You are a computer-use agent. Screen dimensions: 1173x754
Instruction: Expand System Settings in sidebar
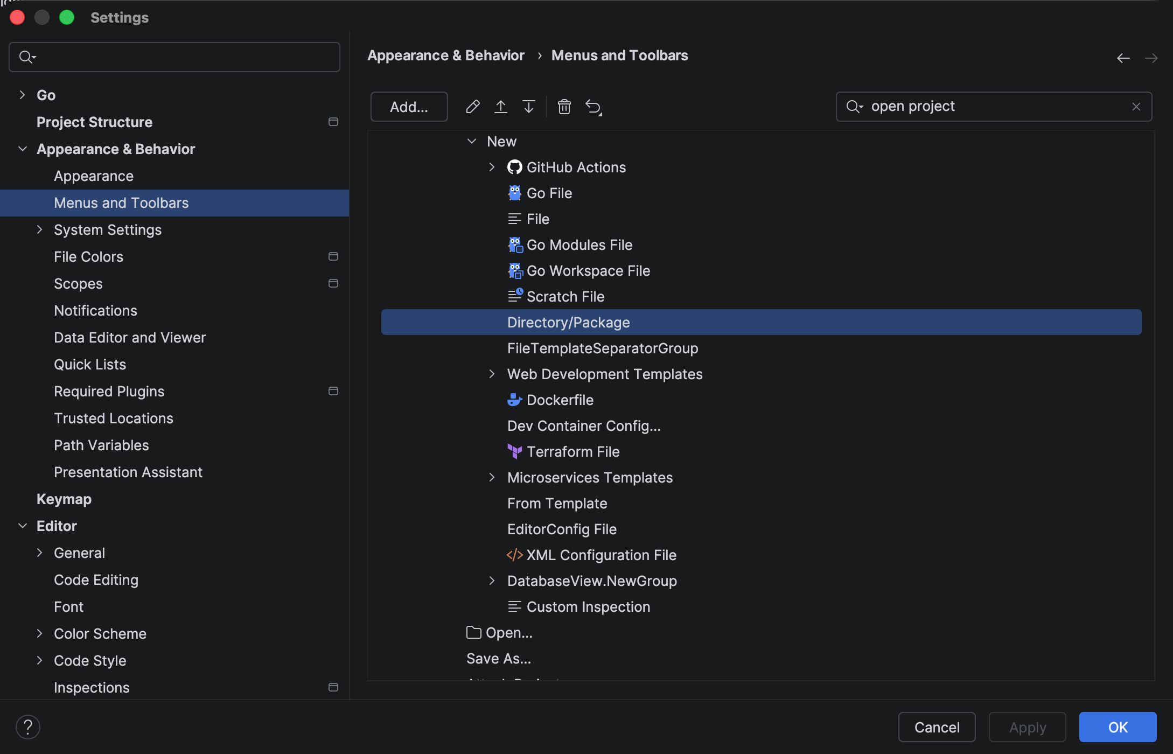[39, 229]
